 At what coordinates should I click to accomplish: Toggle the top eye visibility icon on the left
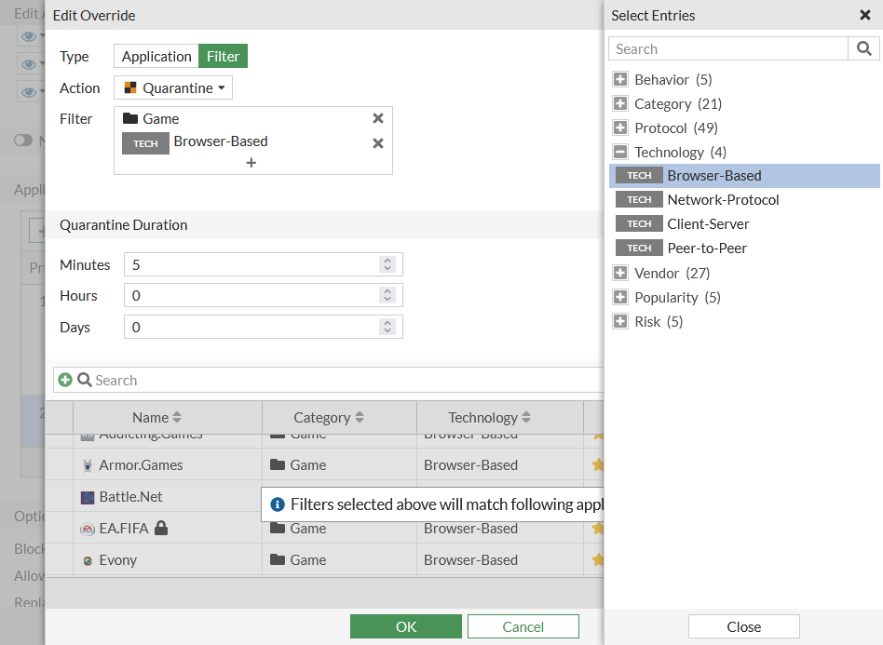31,36
